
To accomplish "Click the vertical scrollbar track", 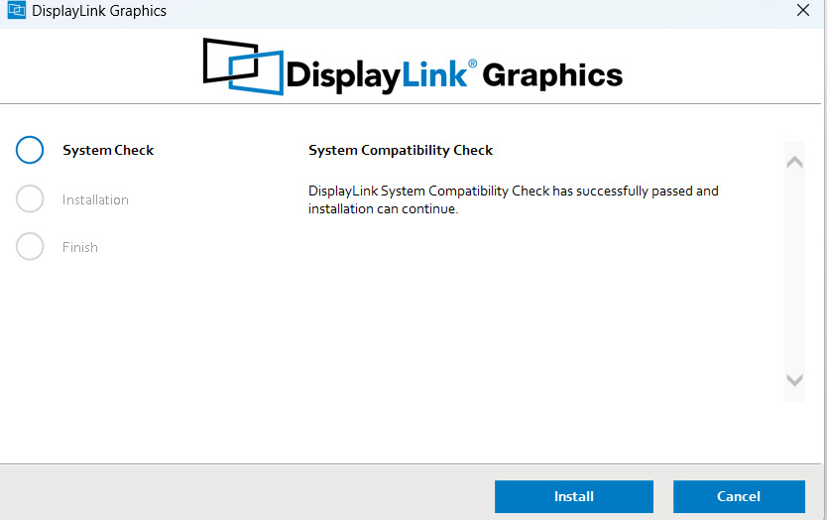I will pos(794,270).
